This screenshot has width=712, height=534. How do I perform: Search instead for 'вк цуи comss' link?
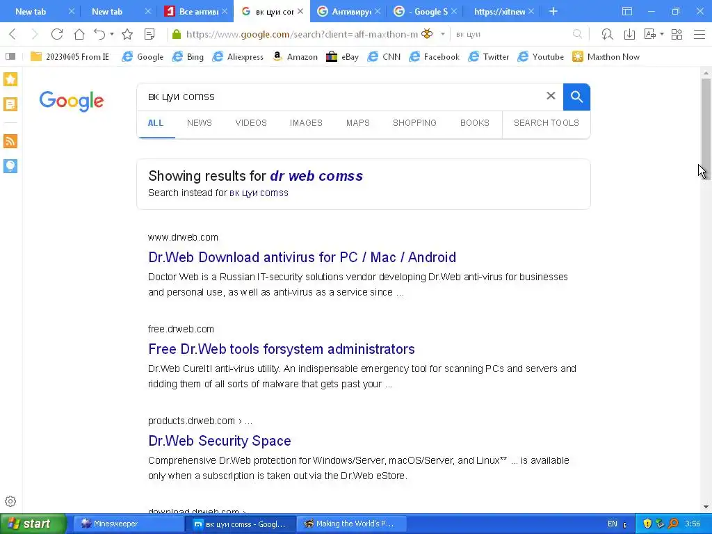click(259, 193)
